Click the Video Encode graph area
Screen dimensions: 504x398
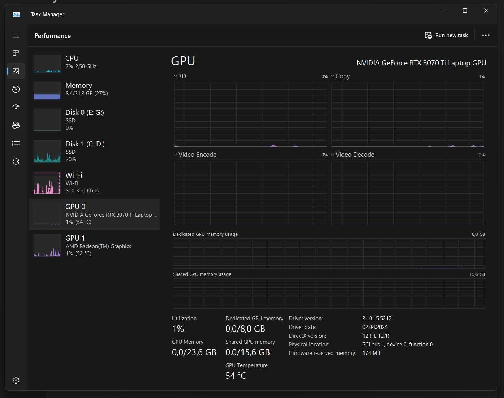pos(250,193)
